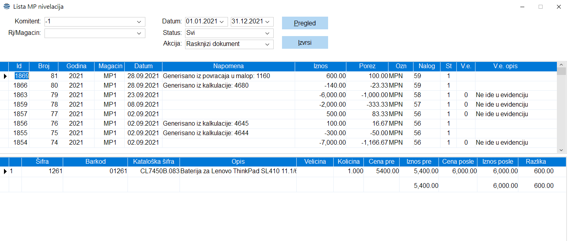Select row with Id 1866

[x=20, y=85]
